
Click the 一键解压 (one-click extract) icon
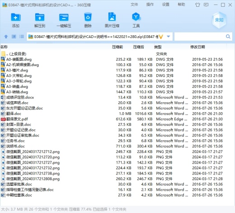point(64,17)
